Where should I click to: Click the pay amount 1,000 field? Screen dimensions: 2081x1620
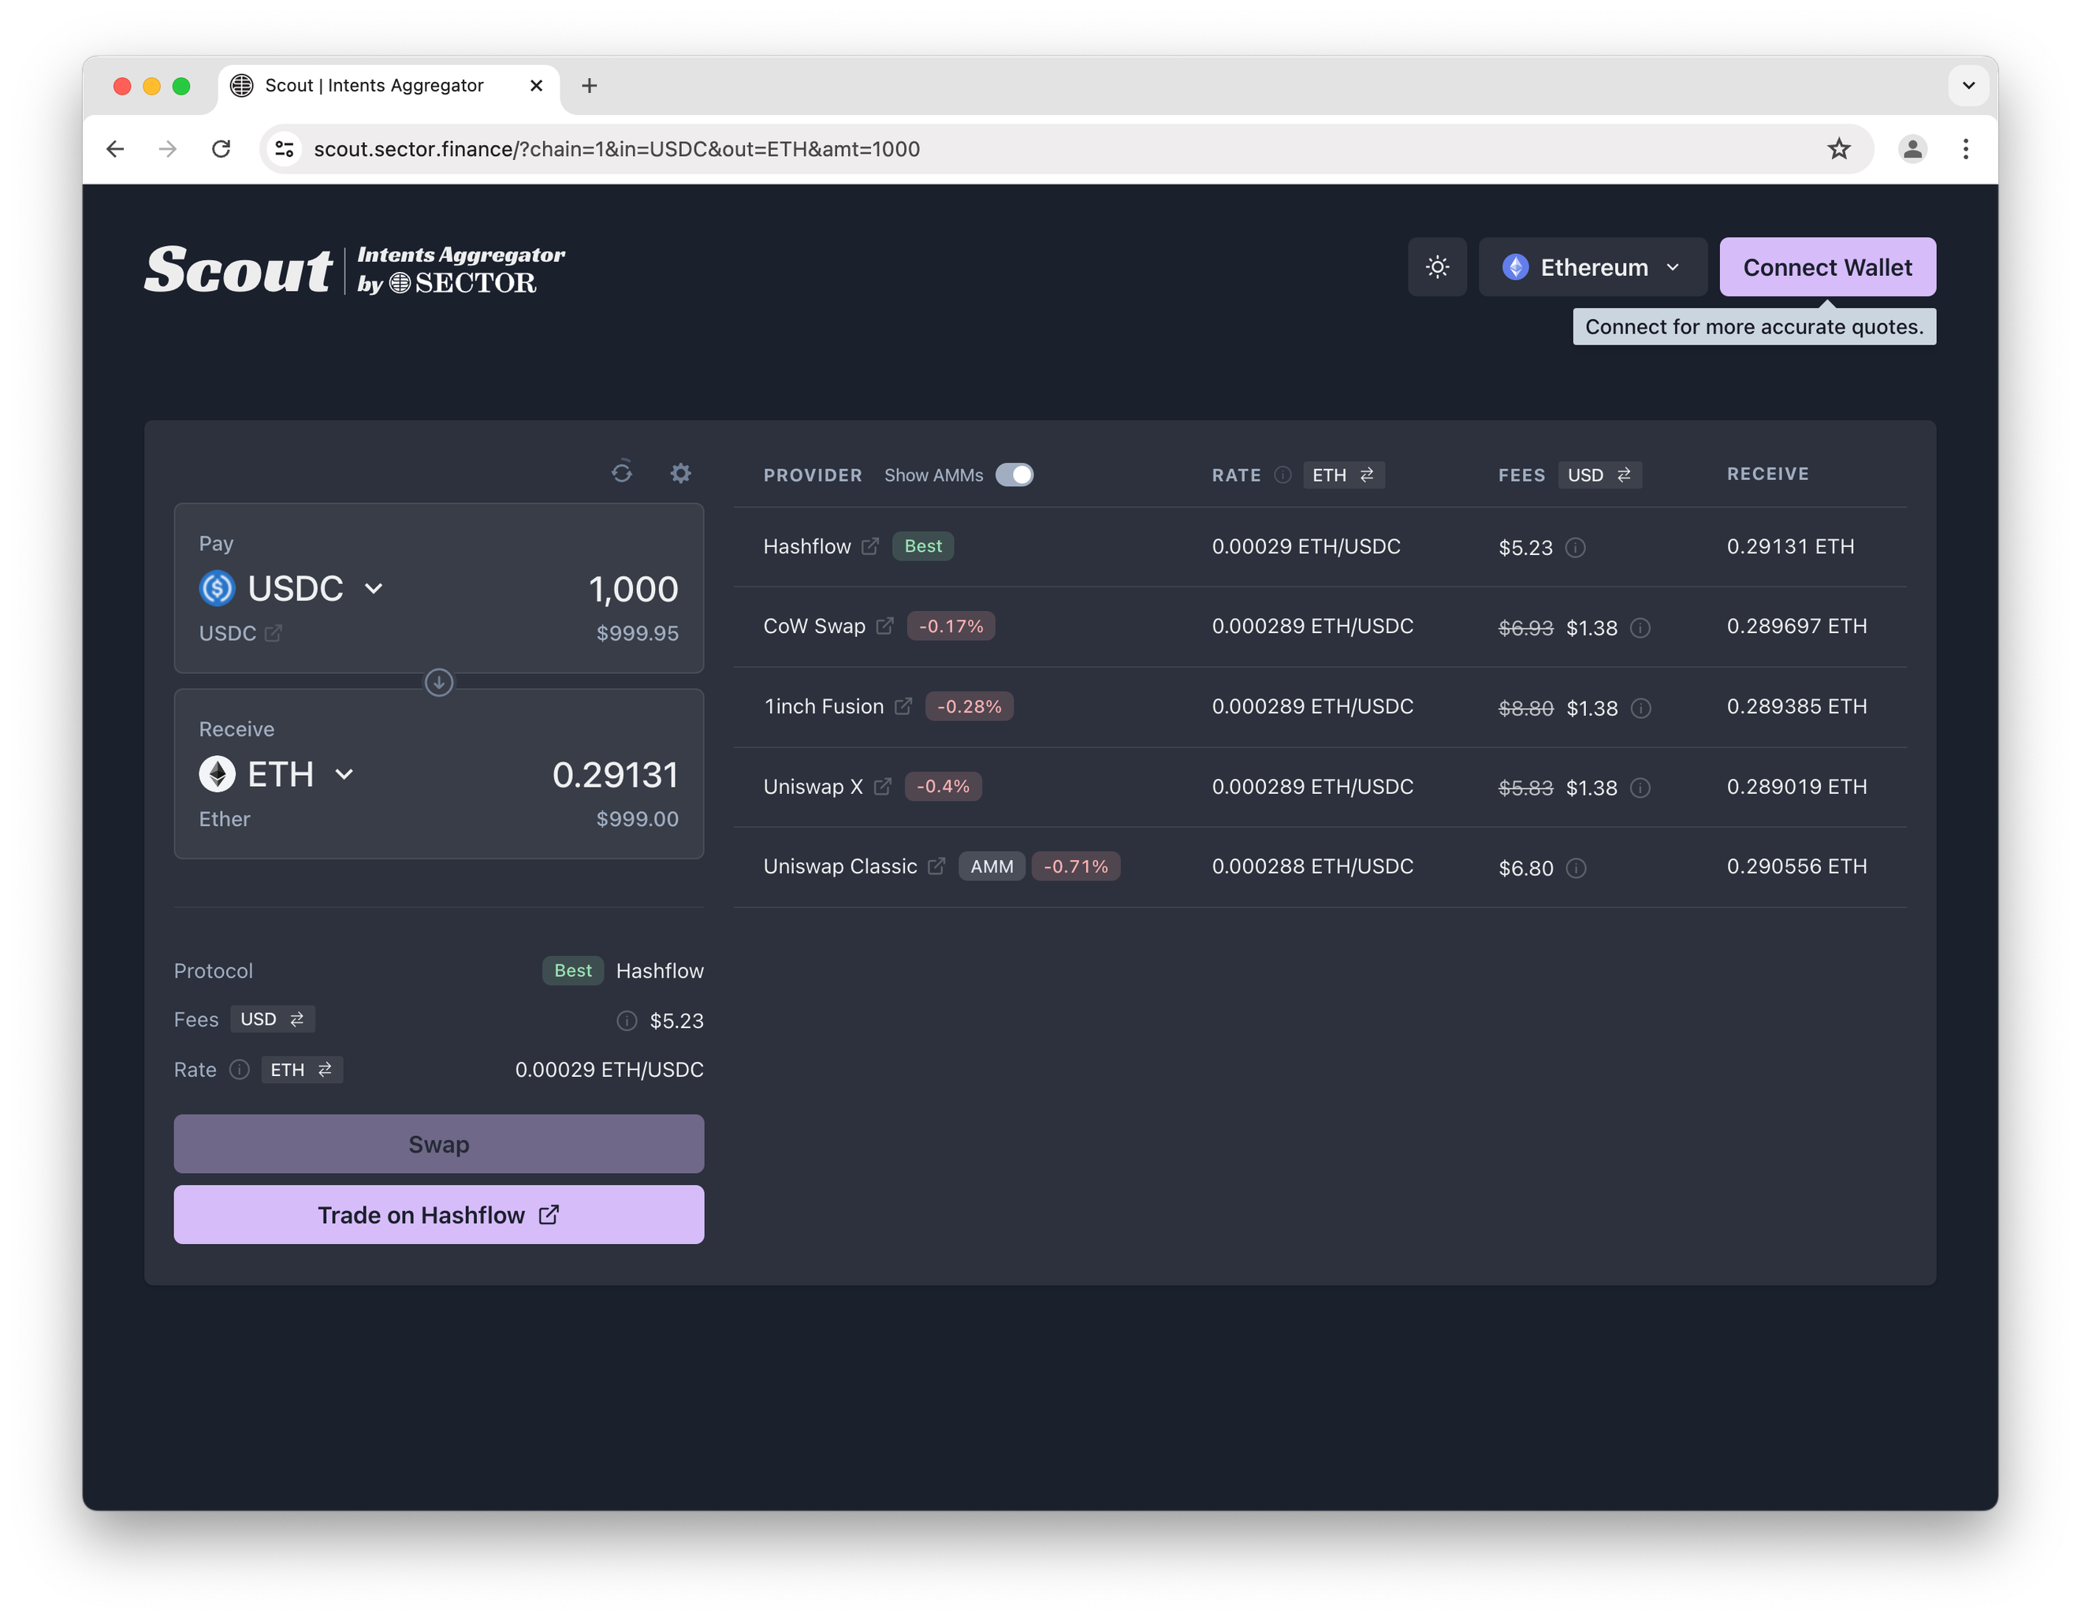[x=633, y=589]
